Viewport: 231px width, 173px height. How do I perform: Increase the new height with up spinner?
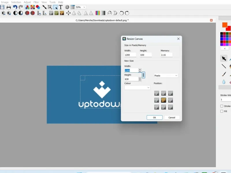coord(140,78)
